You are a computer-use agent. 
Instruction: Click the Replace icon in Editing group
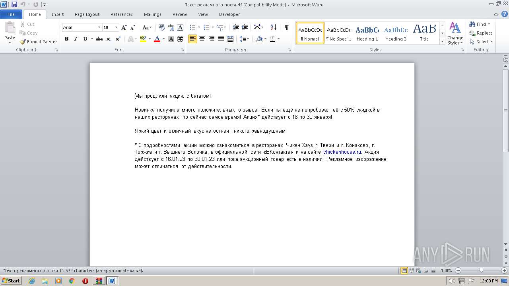coord(472,33)
